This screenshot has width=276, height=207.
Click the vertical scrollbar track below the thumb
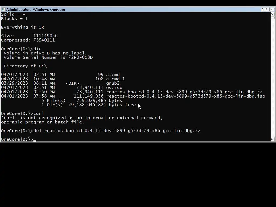272,77
